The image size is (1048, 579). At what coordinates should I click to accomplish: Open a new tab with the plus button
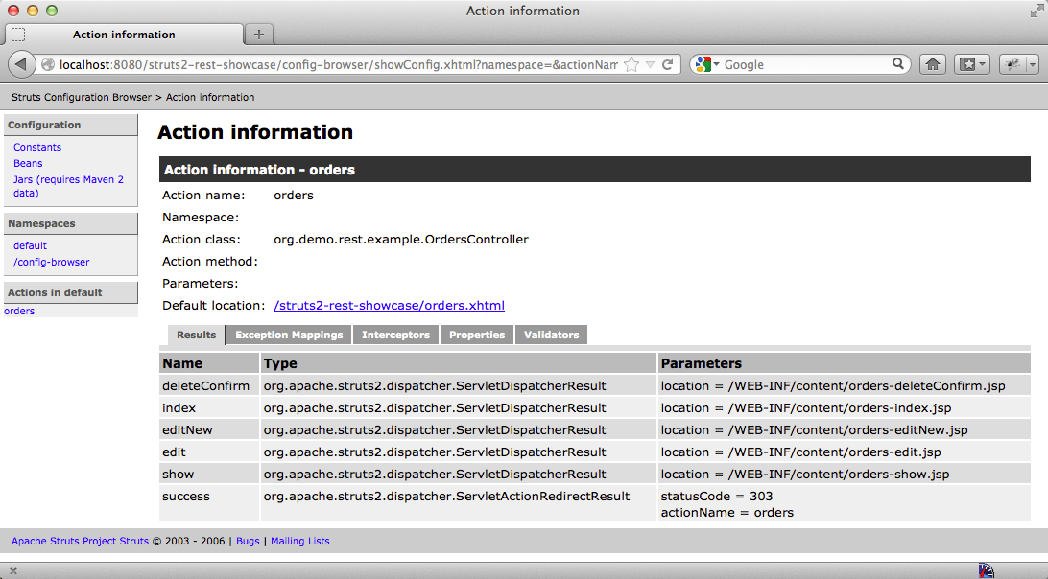pyautogui.click(x=258, y=35)
